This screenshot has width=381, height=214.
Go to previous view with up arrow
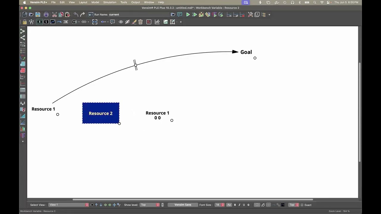(96, 205)
